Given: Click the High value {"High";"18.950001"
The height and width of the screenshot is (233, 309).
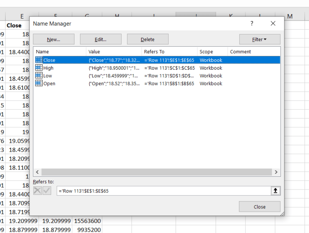Looking at the screenshot, I should pyautogui.click(x=114, y=68).
